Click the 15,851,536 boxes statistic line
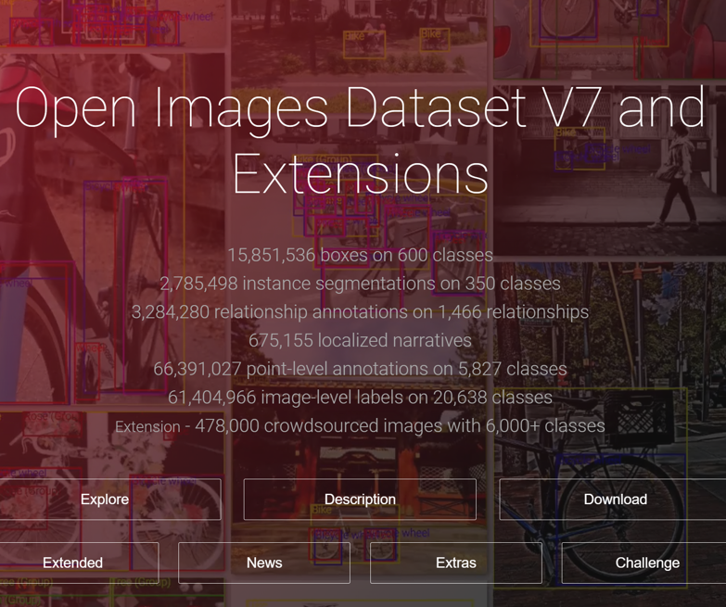726x607 pixels. [x=360, y=255]
